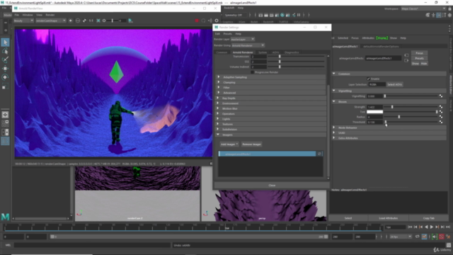Viewport: 453px width, 255px height.
Task: Pick the Rotate tool in toolbox
Action: [5, 77]
